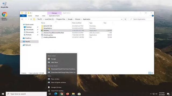Open Quick access in the navigation pane
This screenshot has width=172, height=96.
(x=29, y=25)
